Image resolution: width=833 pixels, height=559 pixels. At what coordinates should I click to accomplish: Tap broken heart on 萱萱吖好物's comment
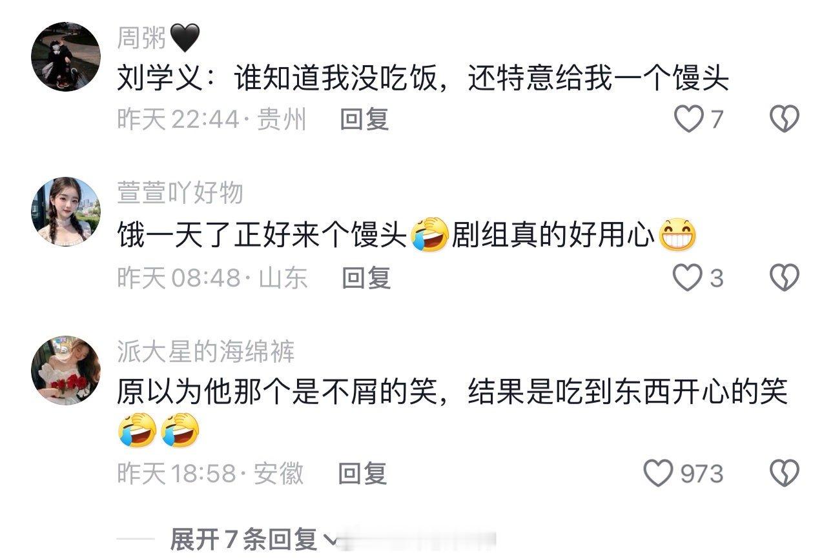coord(785,278)
